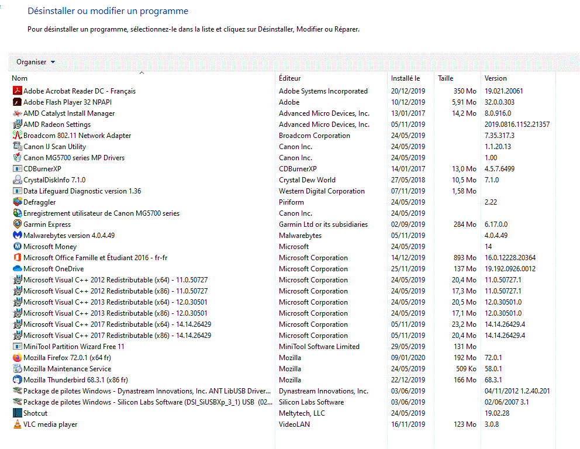Click the Shotcut icon
The height and width of the screenshot is (449, 580).
(18, 413)
